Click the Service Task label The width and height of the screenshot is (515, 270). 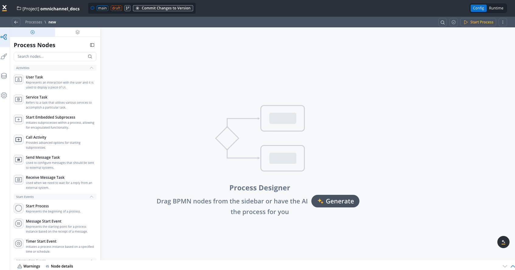pos(37,97)
